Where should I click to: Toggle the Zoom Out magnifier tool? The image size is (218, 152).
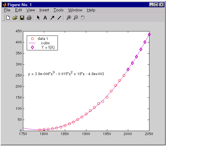coord(76,18)
